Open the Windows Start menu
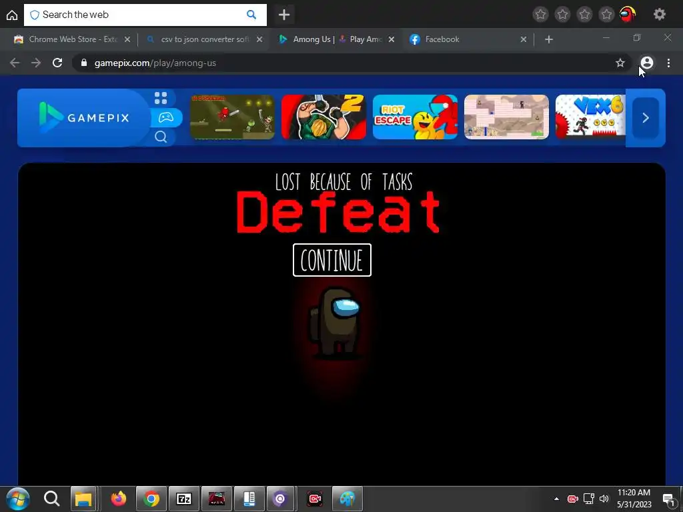683x512 pixels. pyautogui.click(x=17, y=499)
